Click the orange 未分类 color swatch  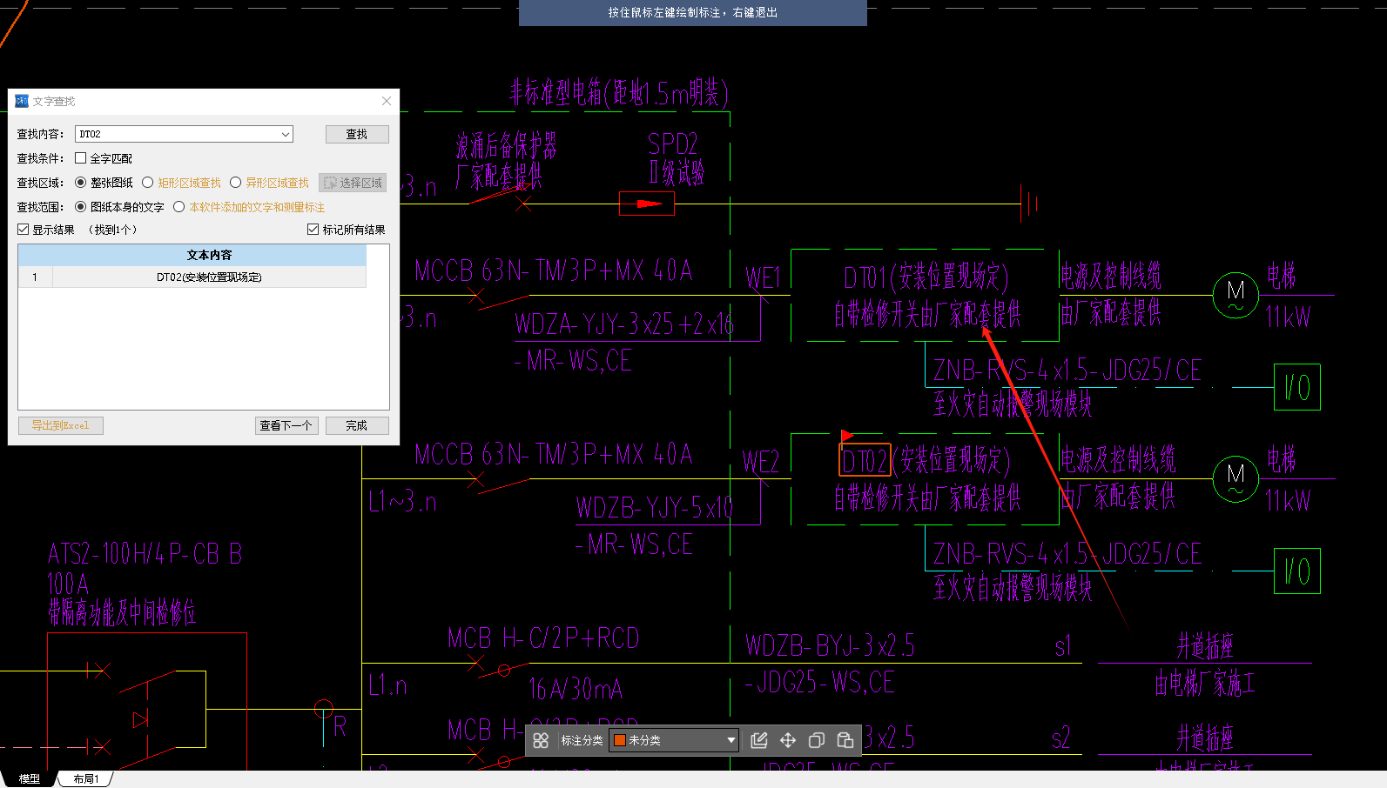(x=620, y=740)
